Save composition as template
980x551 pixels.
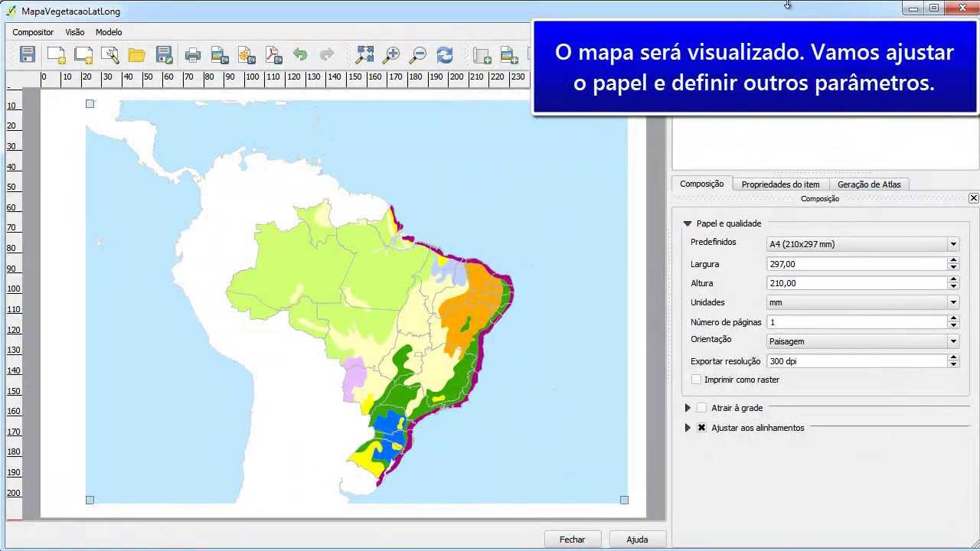[x=164, y=54]
